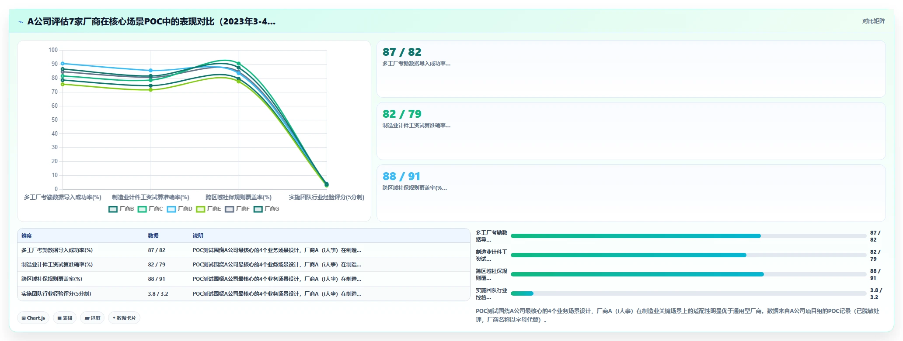Click the 制造业计件工资试 progress bar
The width and height of the screenshot is (903, 341).
(688, 255)
